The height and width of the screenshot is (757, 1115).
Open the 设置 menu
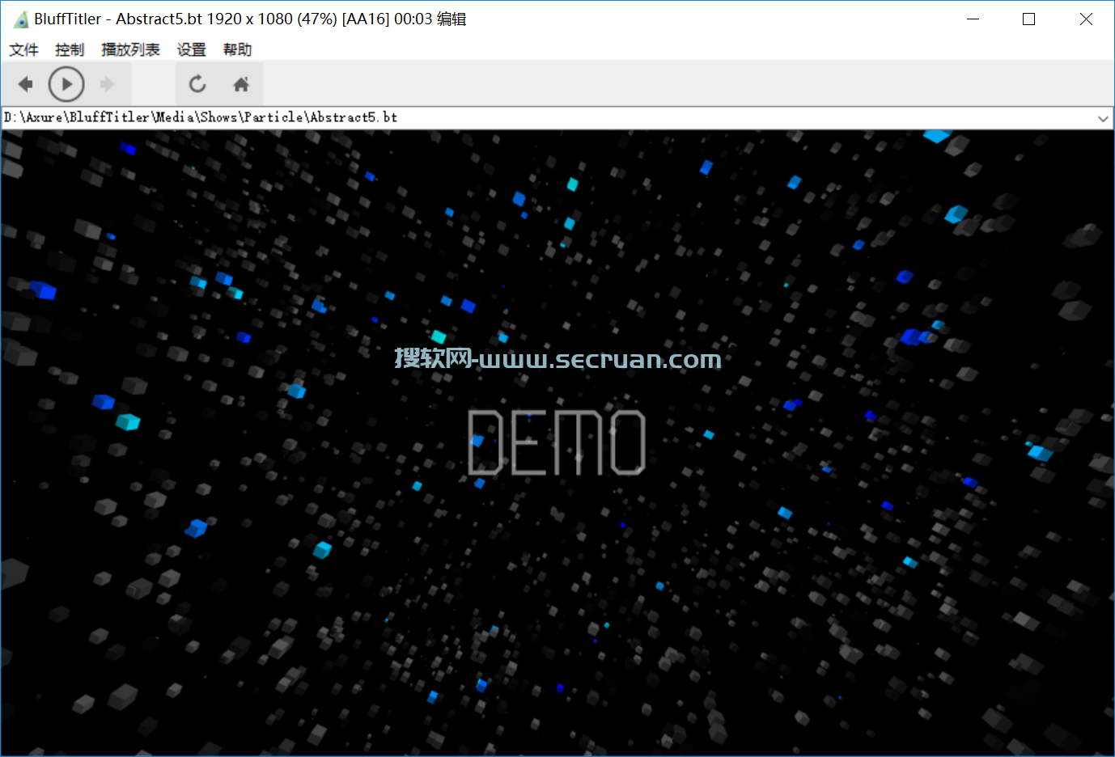192,50
